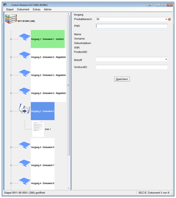Click the PNR input field

click(x=132, y=26)
